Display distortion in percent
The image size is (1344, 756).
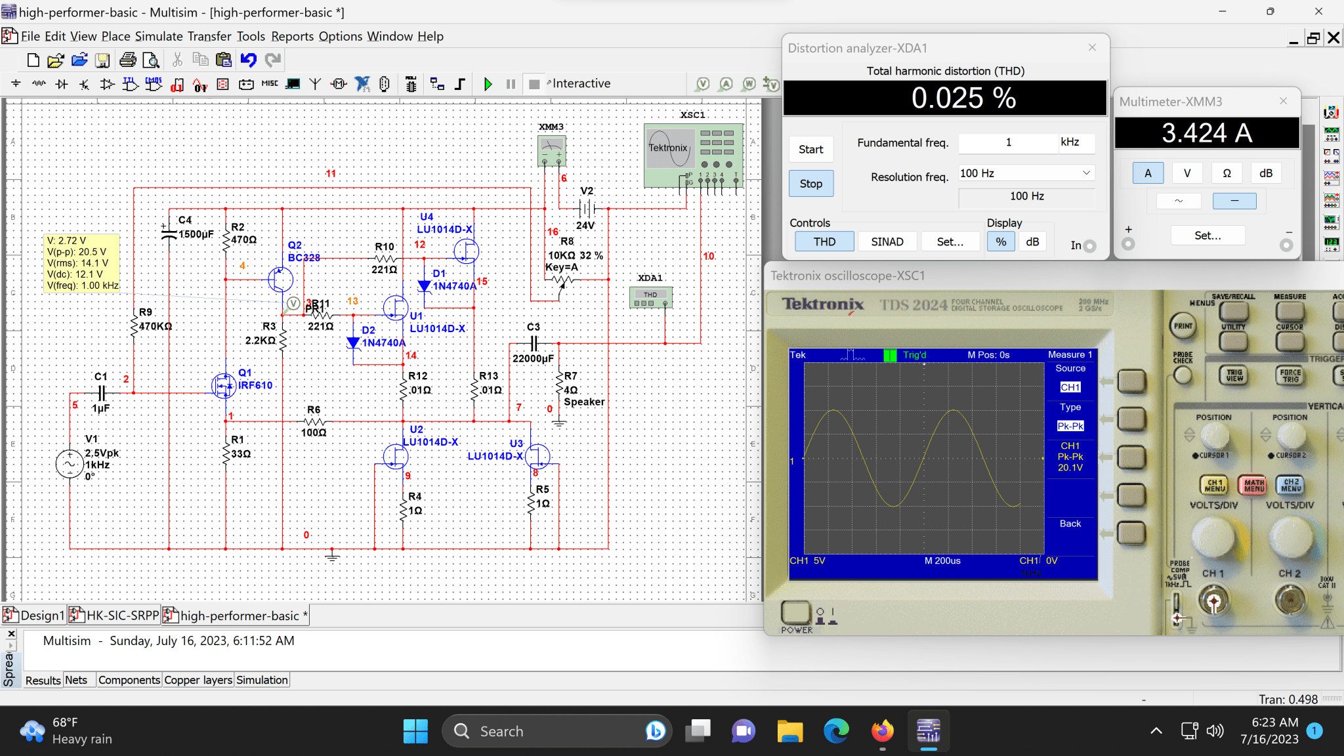click(1001, 241)
